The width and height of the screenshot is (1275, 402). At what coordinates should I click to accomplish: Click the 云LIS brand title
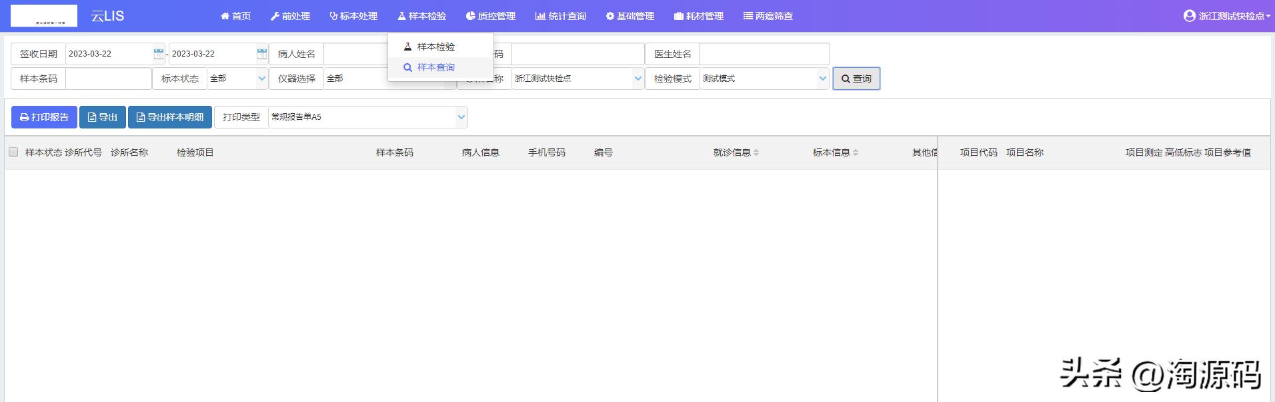(x=107, y=16)
